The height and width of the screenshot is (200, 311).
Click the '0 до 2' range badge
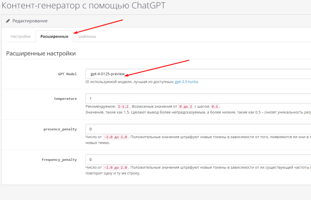(x=185, y=107)
